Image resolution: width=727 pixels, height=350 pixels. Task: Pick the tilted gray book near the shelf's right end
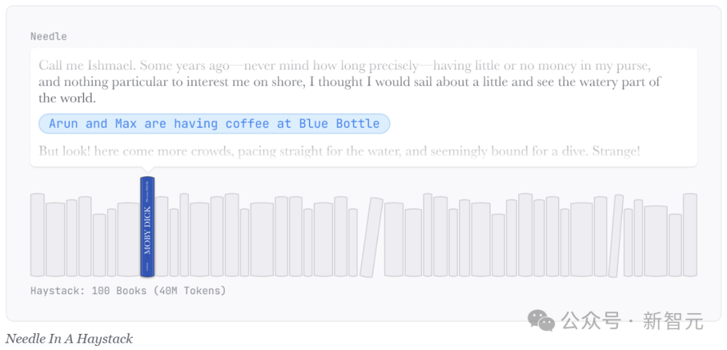[x=616, y=236]
